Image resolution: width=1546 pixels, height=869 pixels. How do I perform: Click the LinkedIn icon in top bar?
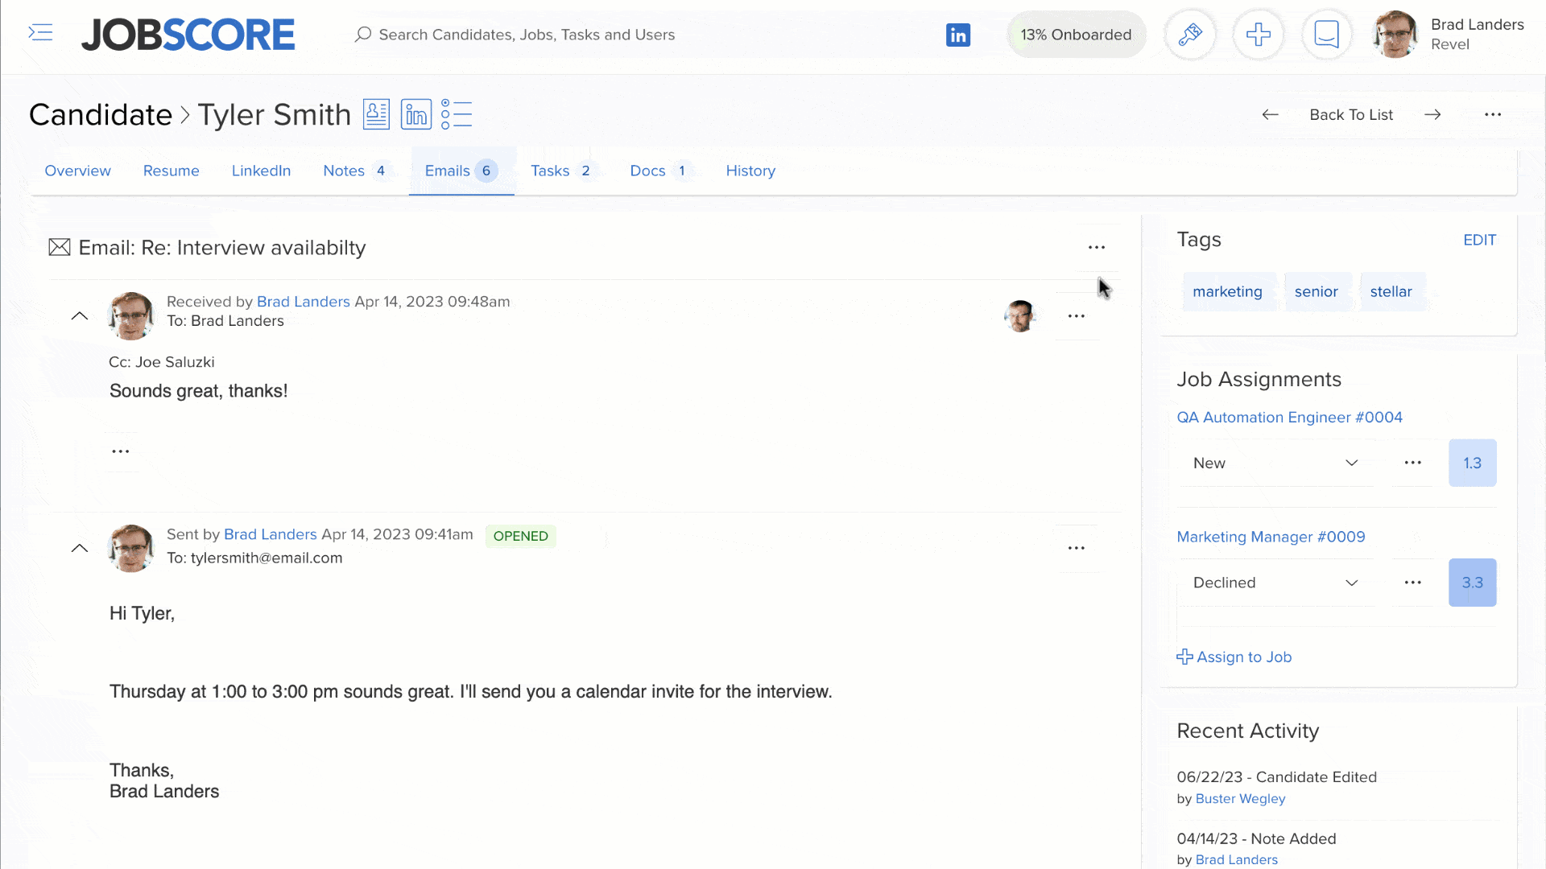[958, 35]
